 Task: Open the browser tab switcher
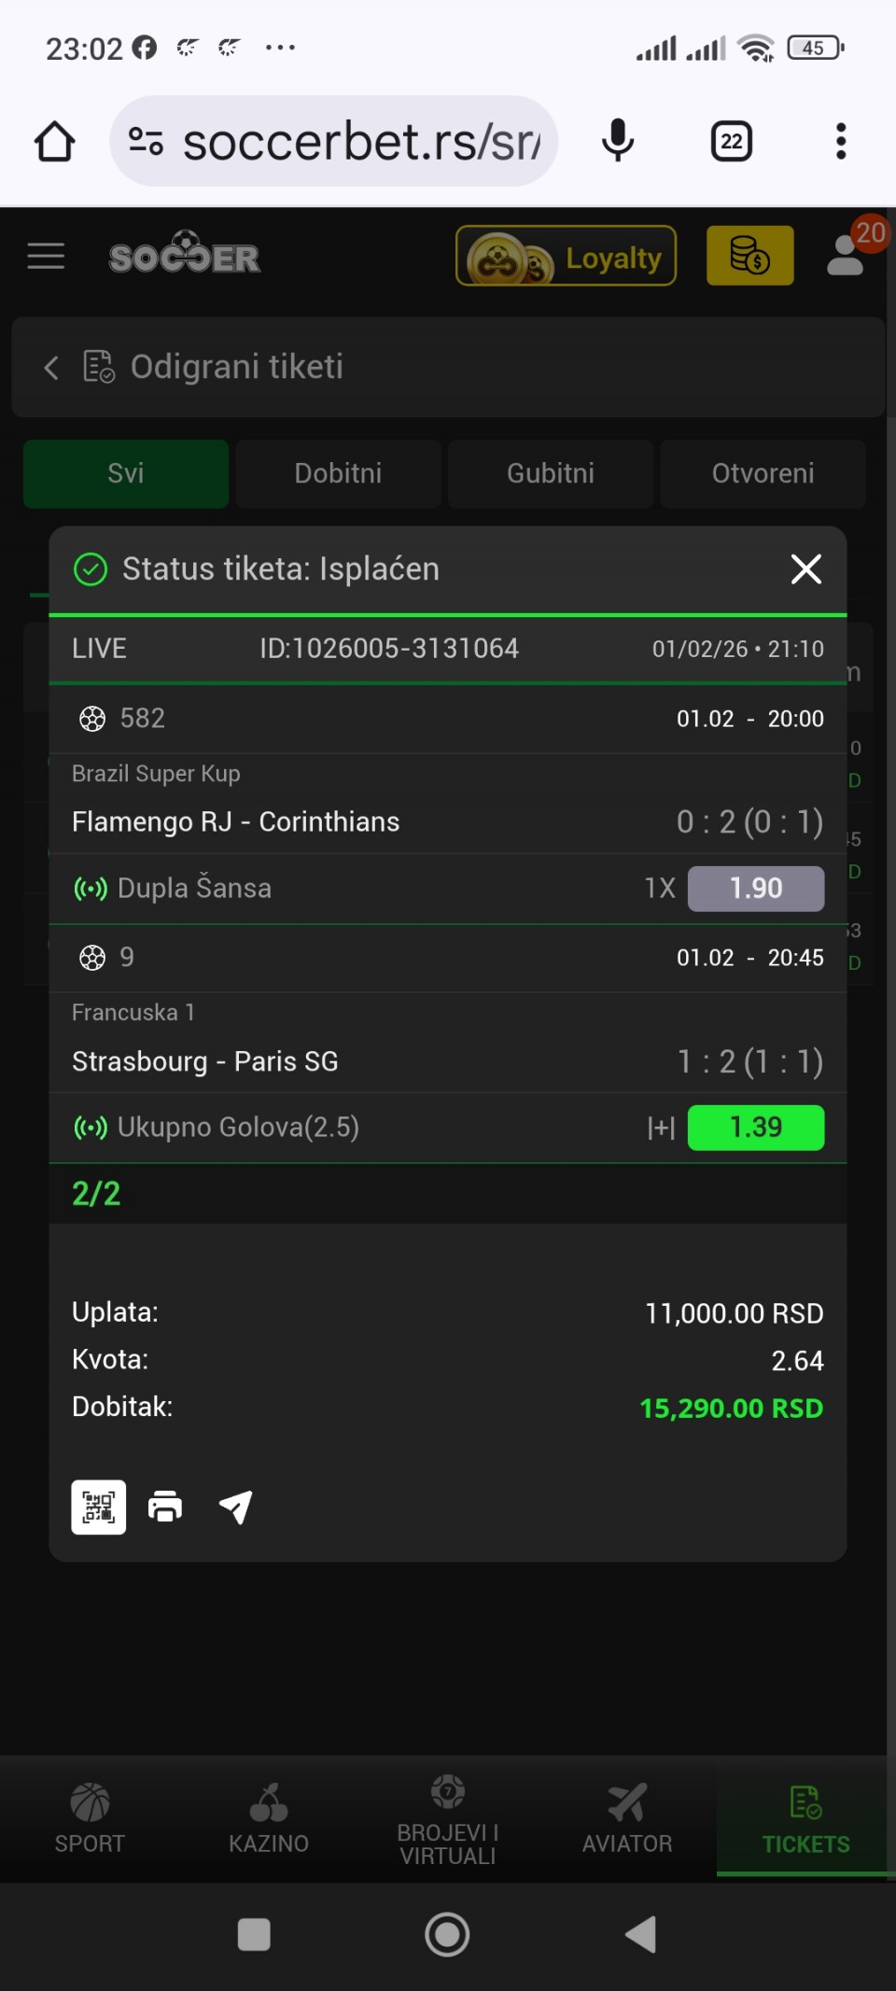point(732,142)
